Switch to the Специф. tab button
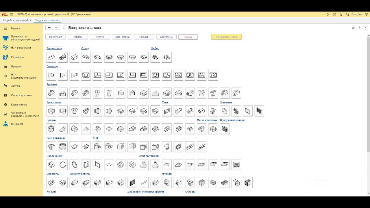Screen dimensions: 370x208 [144, 37]
